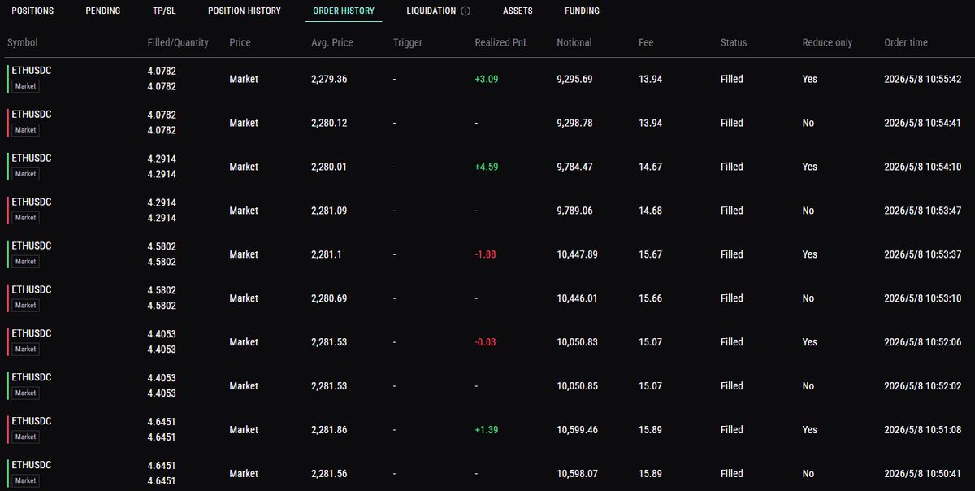The image size is (975, 491).
Task: Select ETHUSDC symbol in the 10:53:47 order
Action: 32,202
